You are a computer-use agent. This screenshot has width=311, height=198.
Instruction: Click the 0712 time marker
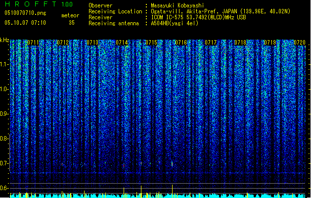63,43
